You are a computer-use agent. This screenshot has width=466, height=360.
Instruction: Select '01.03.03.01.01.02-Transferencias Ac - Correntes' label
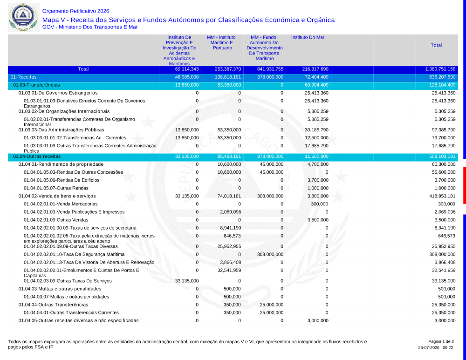point(75,138)
